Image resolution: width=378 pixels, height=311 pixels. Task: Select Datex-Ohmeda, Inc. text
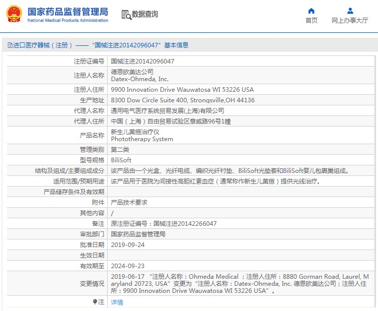[139, 79]
